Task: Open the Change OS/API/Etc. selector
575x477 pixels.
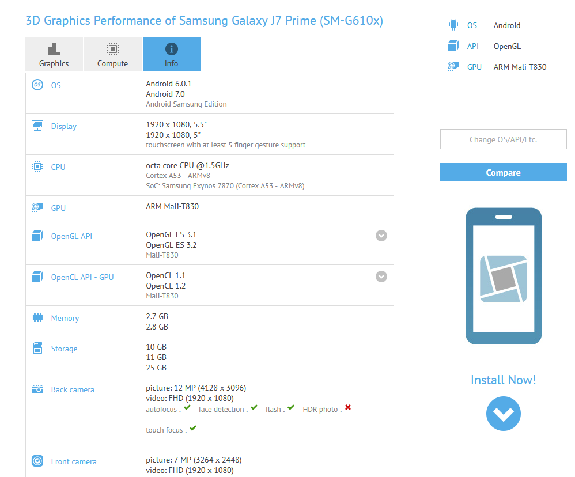Action: [x=503, y=139]
